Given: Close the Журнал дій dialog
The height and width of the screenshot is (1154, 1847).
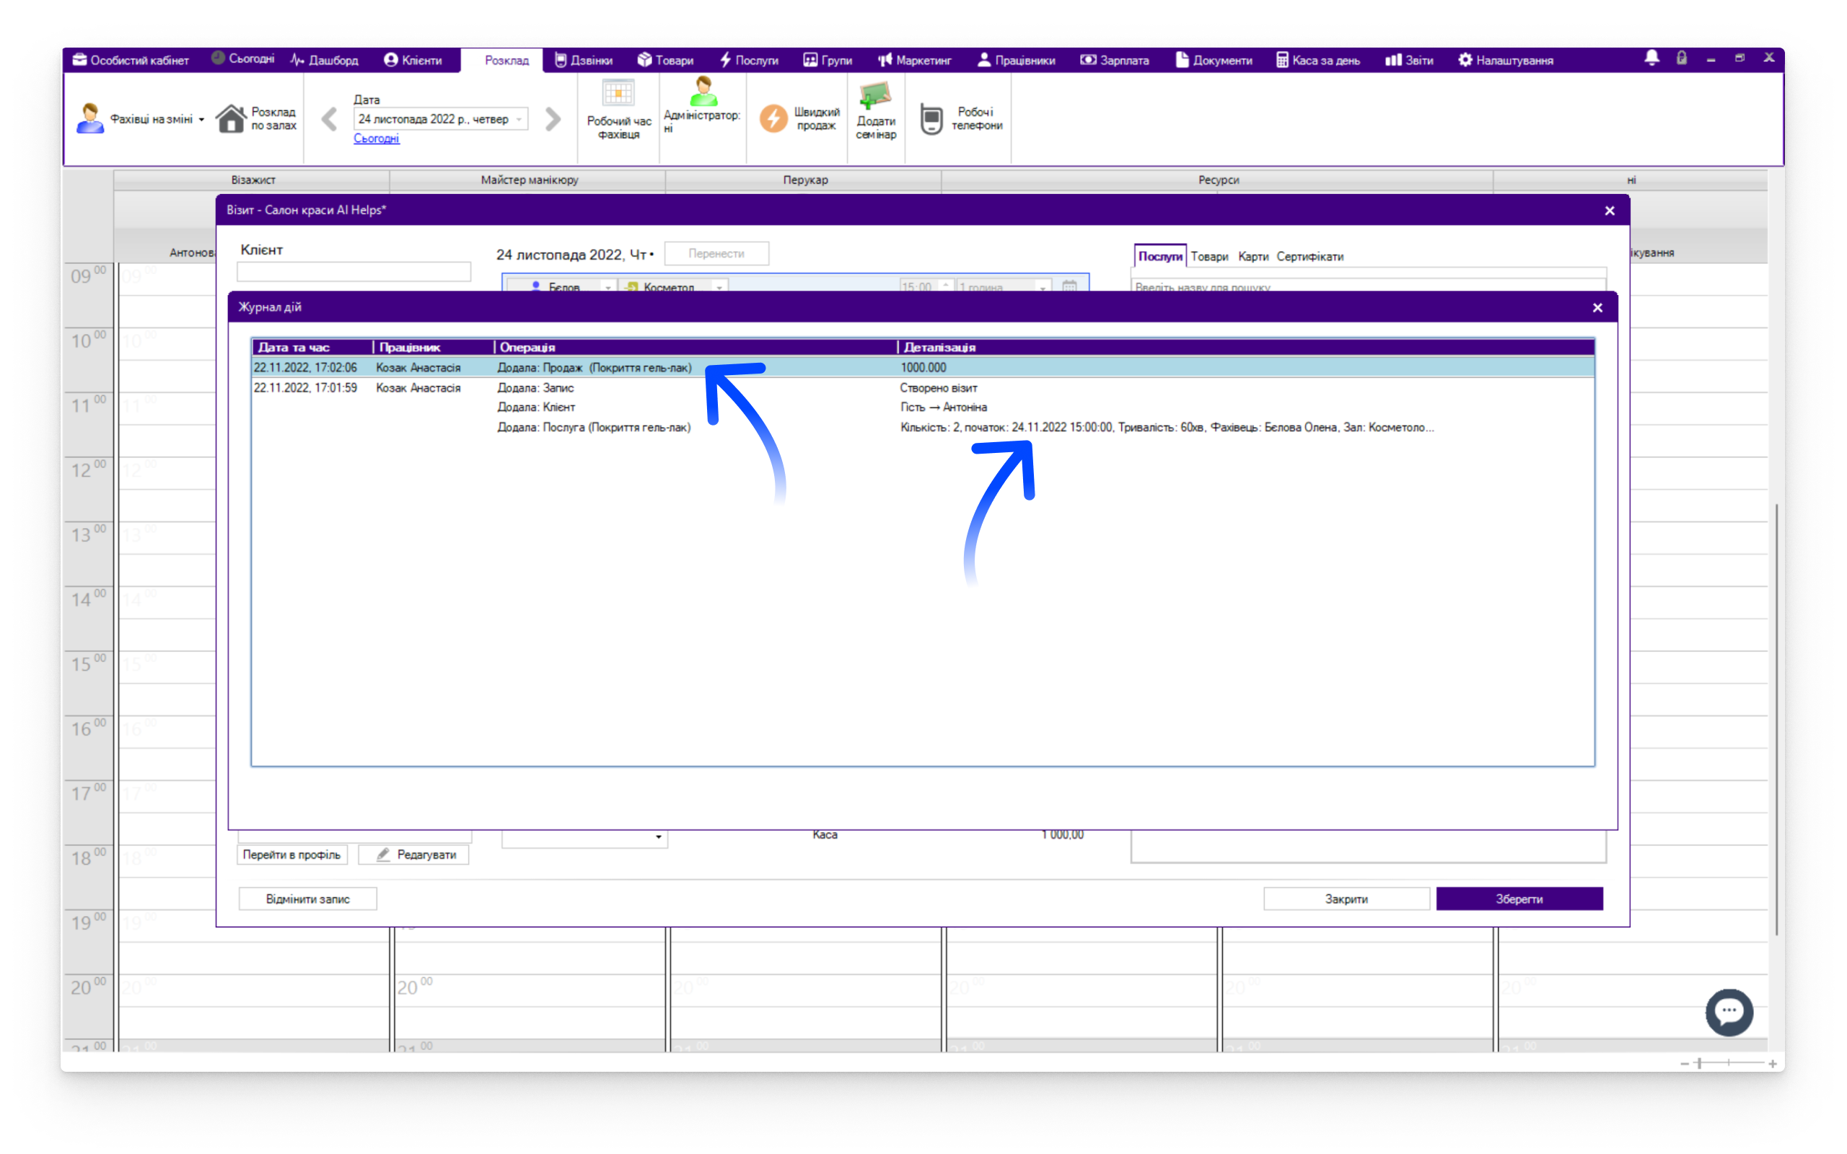Looking at the screenshot, I should click(x=1597, y=307).
